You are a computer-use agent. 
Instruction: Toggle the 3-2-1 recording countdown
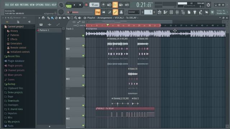click(115, 5)
